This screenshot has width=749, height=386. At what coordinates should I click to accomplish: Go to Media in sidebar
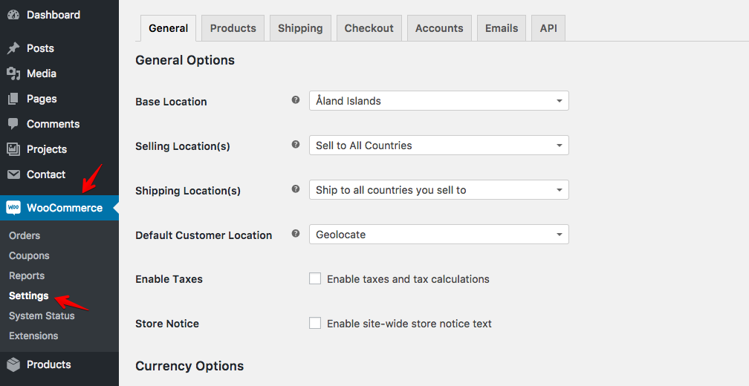click(42, 73)
